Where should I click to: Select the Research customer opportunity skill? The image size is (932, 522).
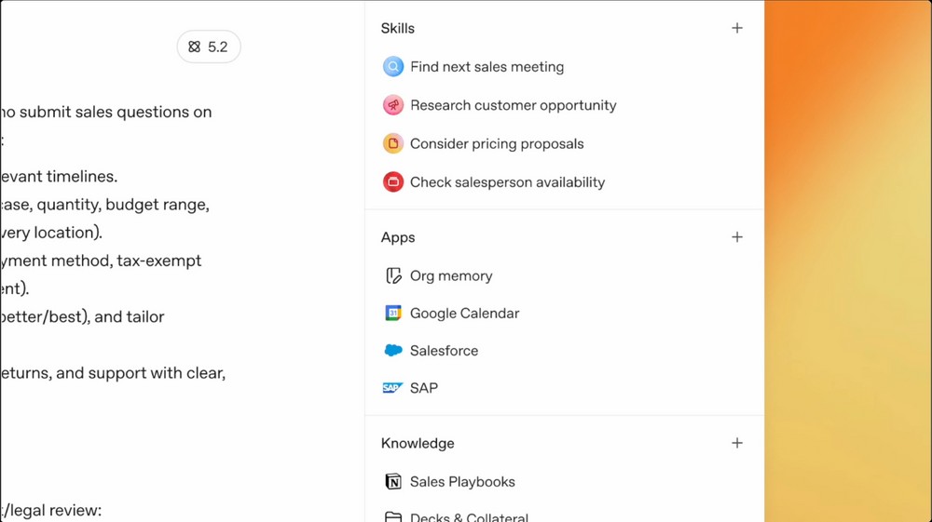pos(513,105)
